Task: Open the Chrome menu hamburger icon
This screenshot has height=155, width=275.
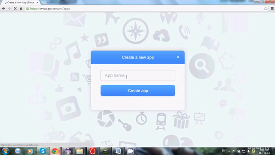Action: (272, 9)
